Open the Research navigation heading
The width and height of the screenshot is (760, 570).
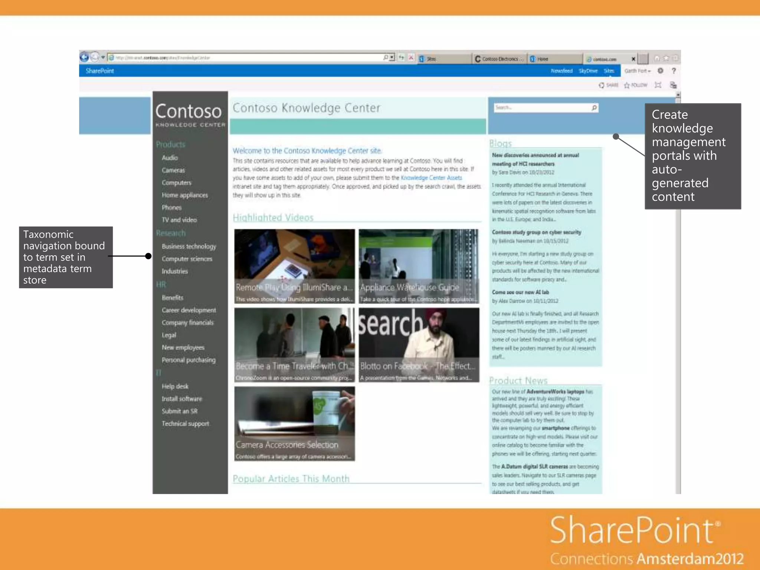171,233
